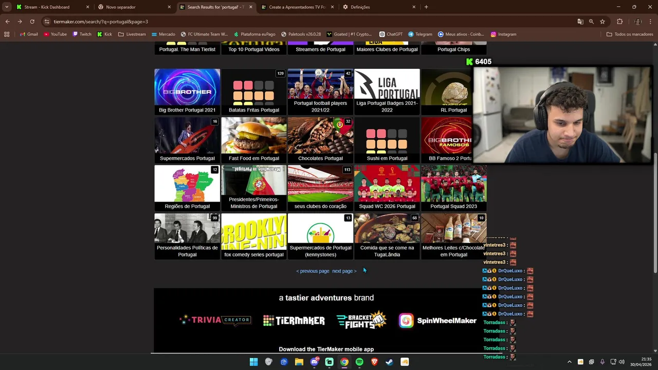Open the Supermercados Portugal tier list
Screen dimensions: 658x370
tap(187, 140)
